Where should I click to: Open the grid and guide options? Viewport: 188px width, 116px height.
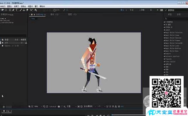tap(44, 106)
